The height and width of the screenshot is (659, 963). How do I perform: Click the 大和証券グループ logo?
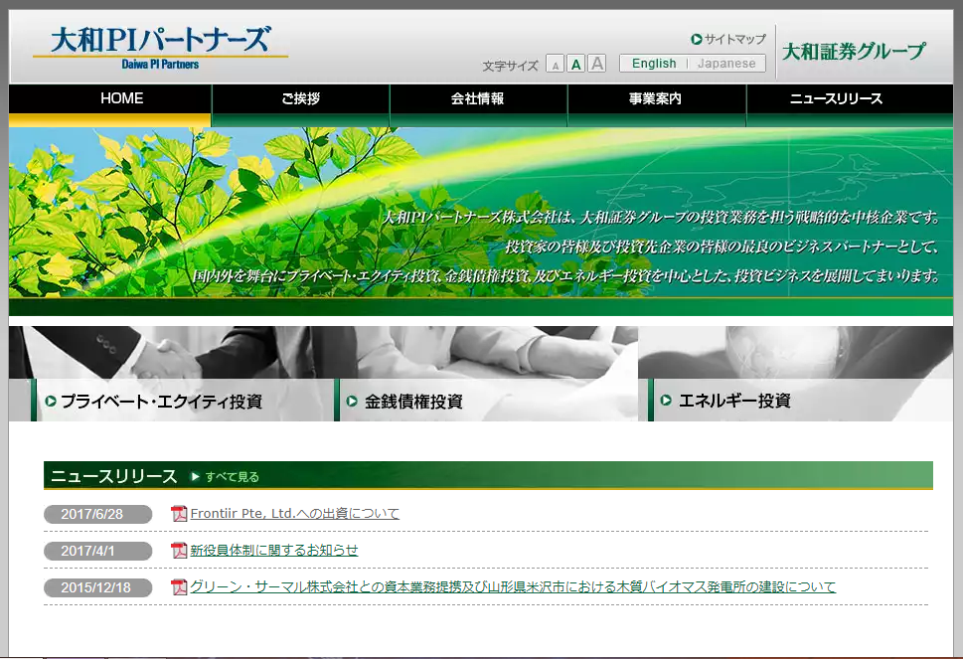[x=854, y=52]
